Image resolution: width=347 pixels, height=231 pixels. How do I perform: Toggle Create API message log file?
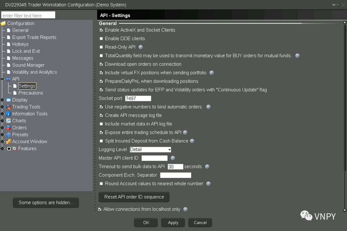(x=101, y=115)
